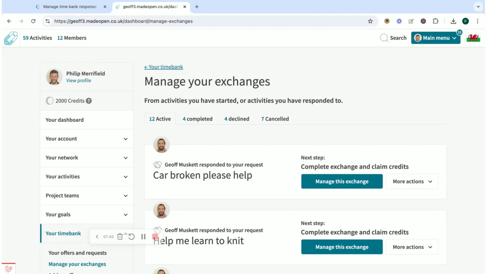Open the browser extensions puzzle icon

(436, 21)
